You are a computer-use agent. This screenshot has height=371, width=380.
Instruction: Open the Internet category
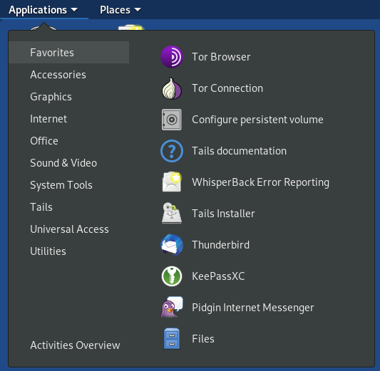[x=69, y=119]
